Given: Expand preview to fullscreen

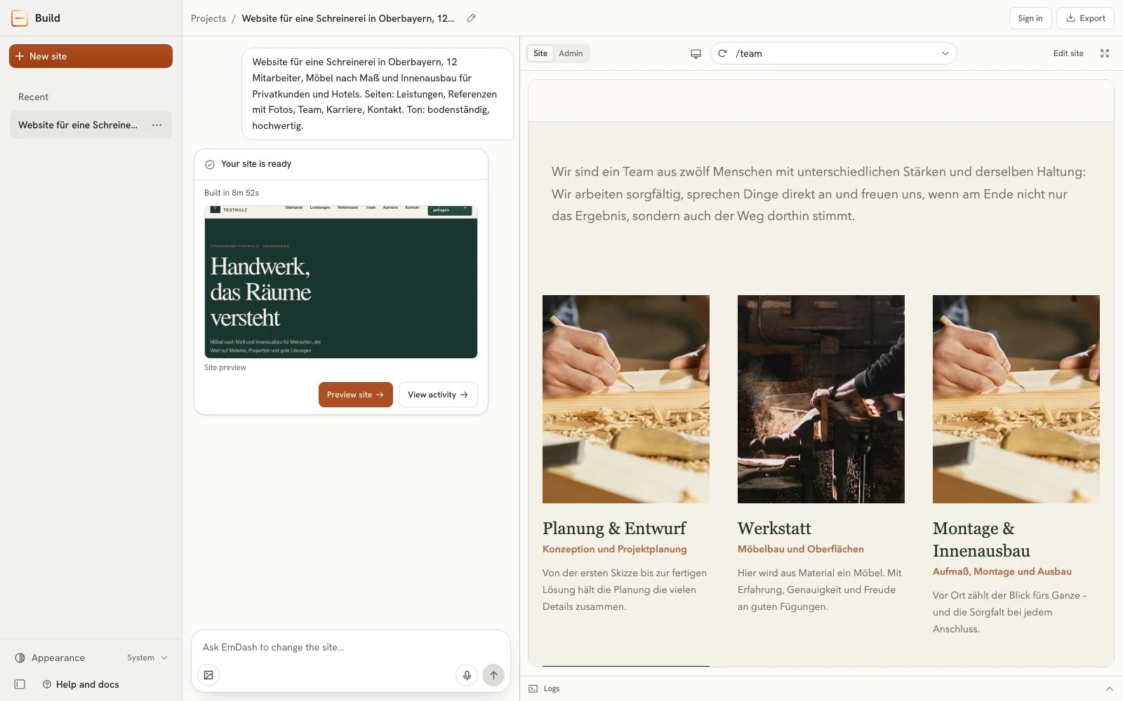Looking at the screenshot, I should tap(1105, 53).
